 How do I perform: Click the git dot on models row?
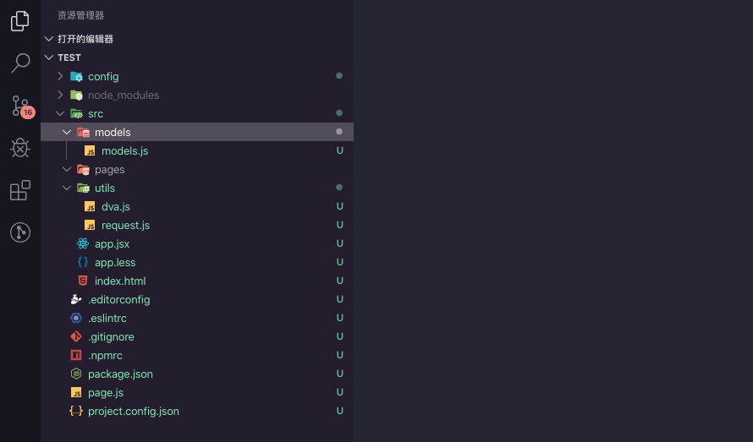click(339, 132)
